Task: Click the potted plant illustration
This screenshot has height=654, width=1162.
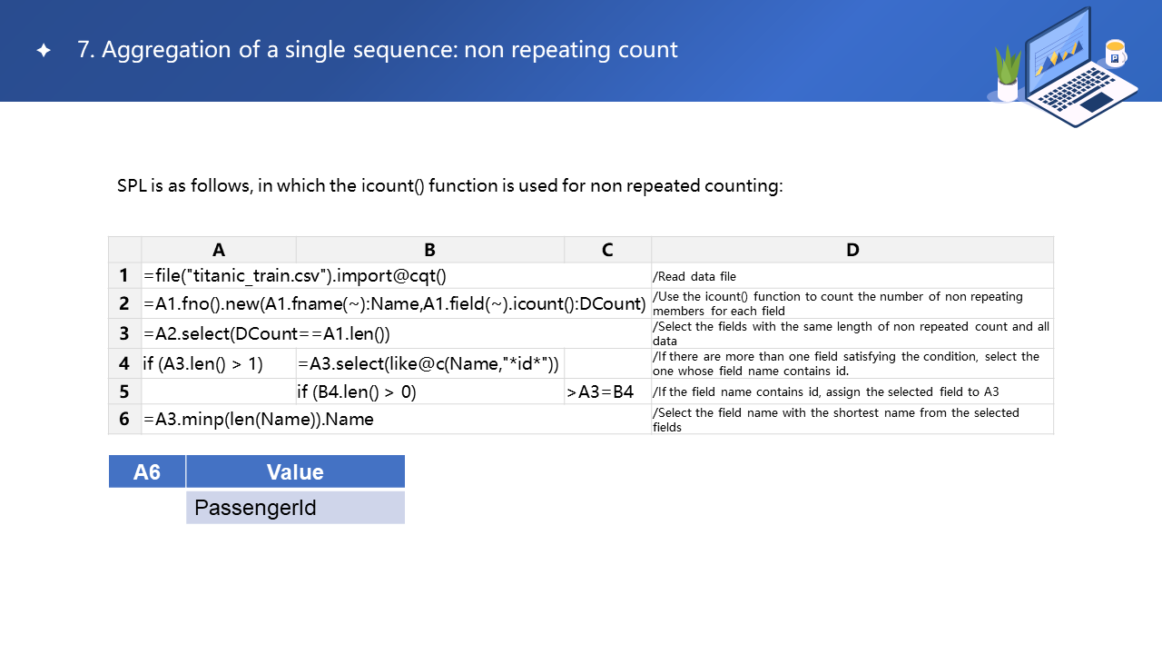Action: point(1008,74)
